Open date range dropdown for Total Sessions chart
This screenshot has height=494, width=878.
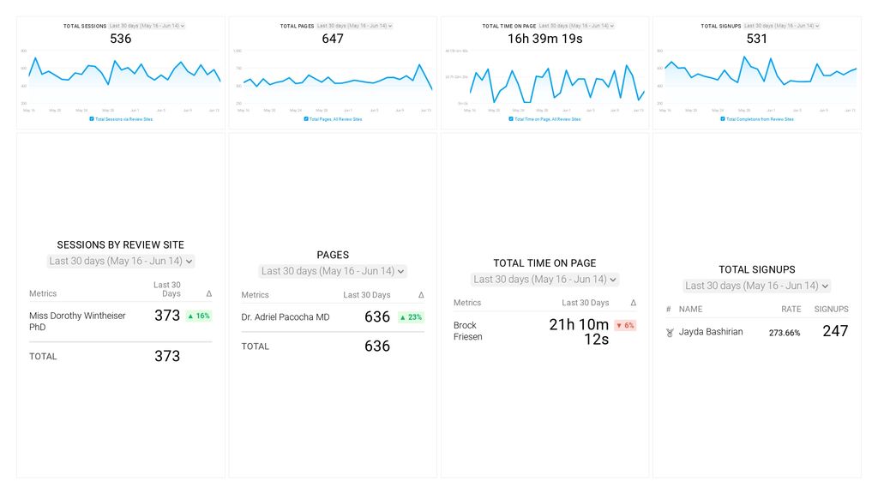tap(147, 26)
